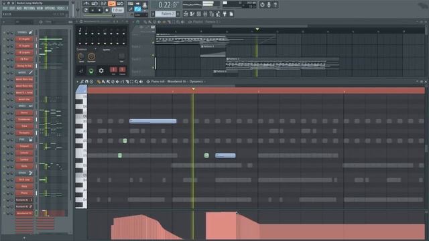Open the ADD menu
The image size is (429, 241).
[x=19, y=9]
